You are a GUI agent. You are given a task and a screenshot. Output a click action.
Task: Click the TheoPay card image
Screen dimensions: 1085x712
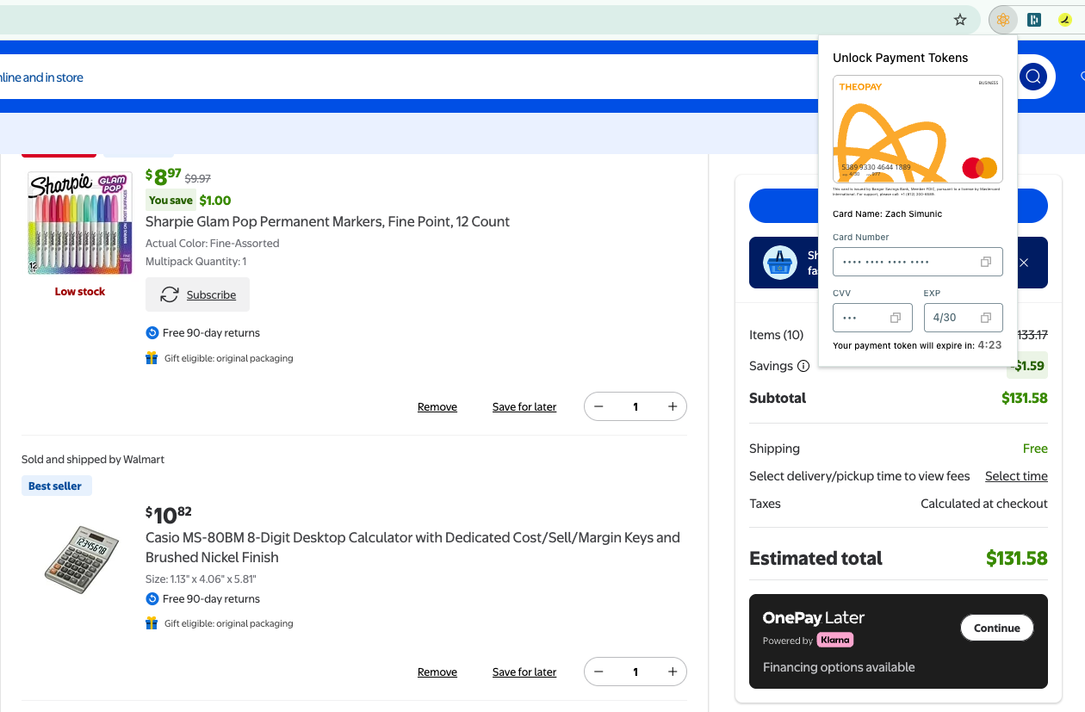pyautogui.click(x=918, y=129)
